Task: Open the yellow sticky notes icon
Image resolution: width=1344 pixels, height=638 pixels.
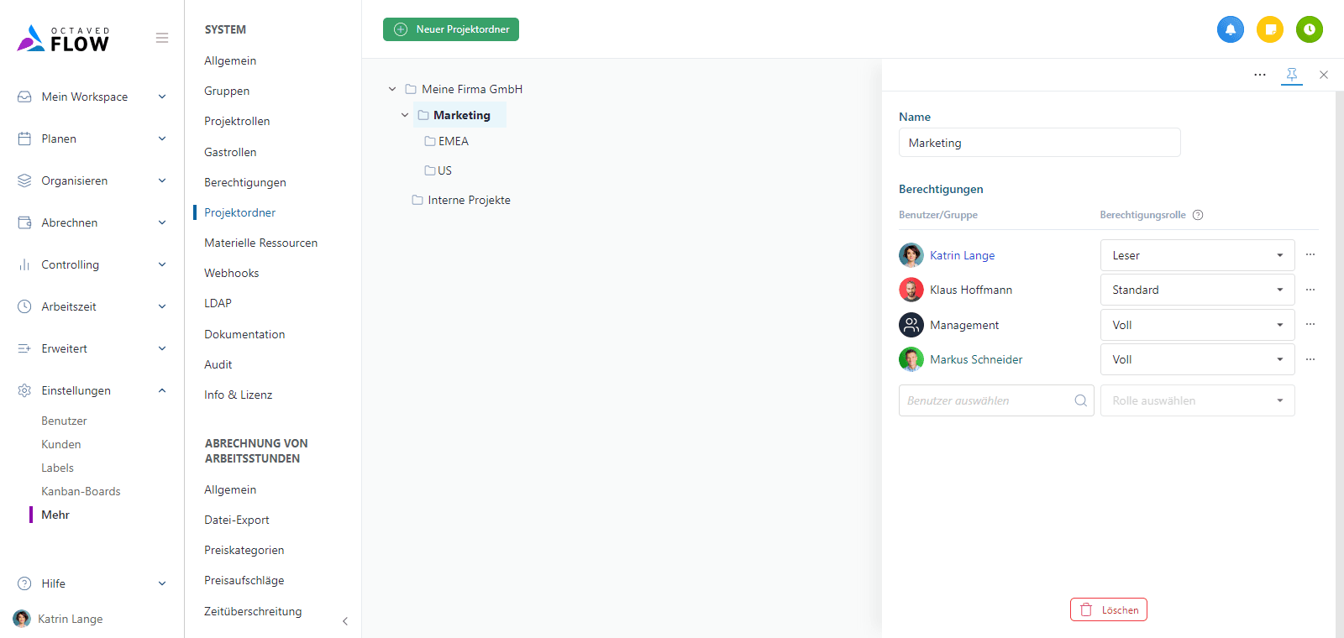Action: coord(1269,29)
